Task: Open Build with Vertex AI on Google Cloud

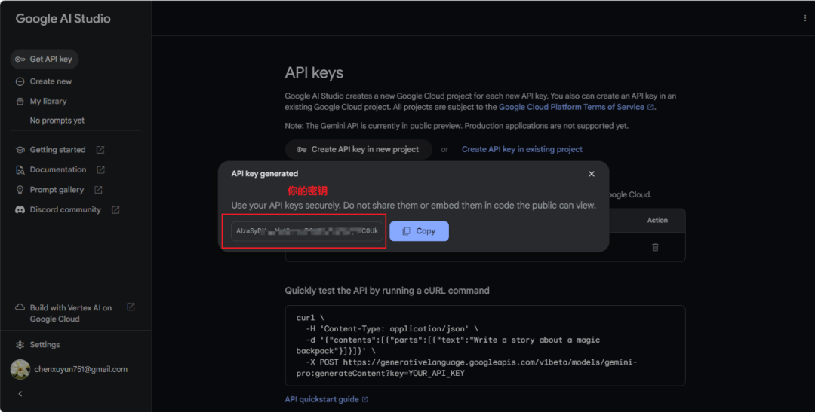Action: coord(71,313)
